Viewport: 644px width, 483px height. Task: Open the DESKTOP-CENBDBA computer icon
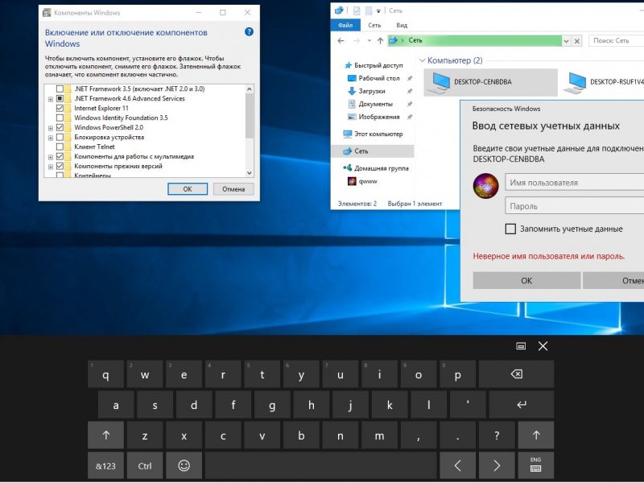coord(490,82)
